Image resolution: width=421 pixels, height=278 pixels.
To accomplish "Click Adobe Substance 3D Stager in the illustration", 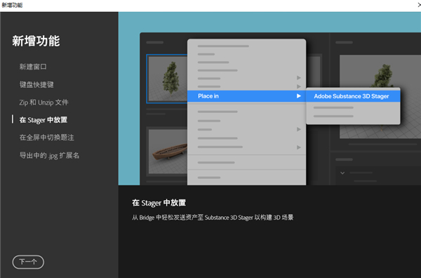I will pyautogui.click(x=353, y=96).
